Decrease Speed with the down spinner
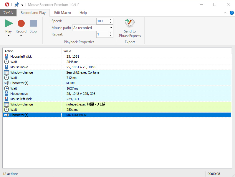The height and width of the screenshot is (177, 235). point(110,22)
